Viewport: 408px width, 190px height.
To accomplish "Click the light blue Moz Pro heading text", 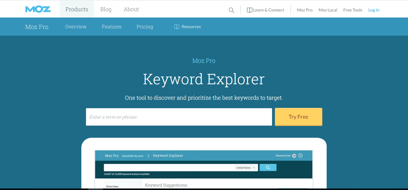I will tap(204, 61).
